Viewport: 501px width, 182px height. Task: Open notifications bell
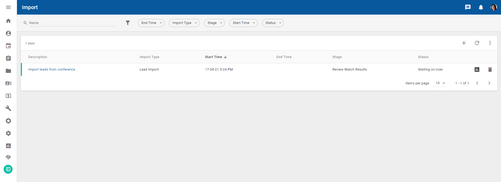click(x=481, y=7)
